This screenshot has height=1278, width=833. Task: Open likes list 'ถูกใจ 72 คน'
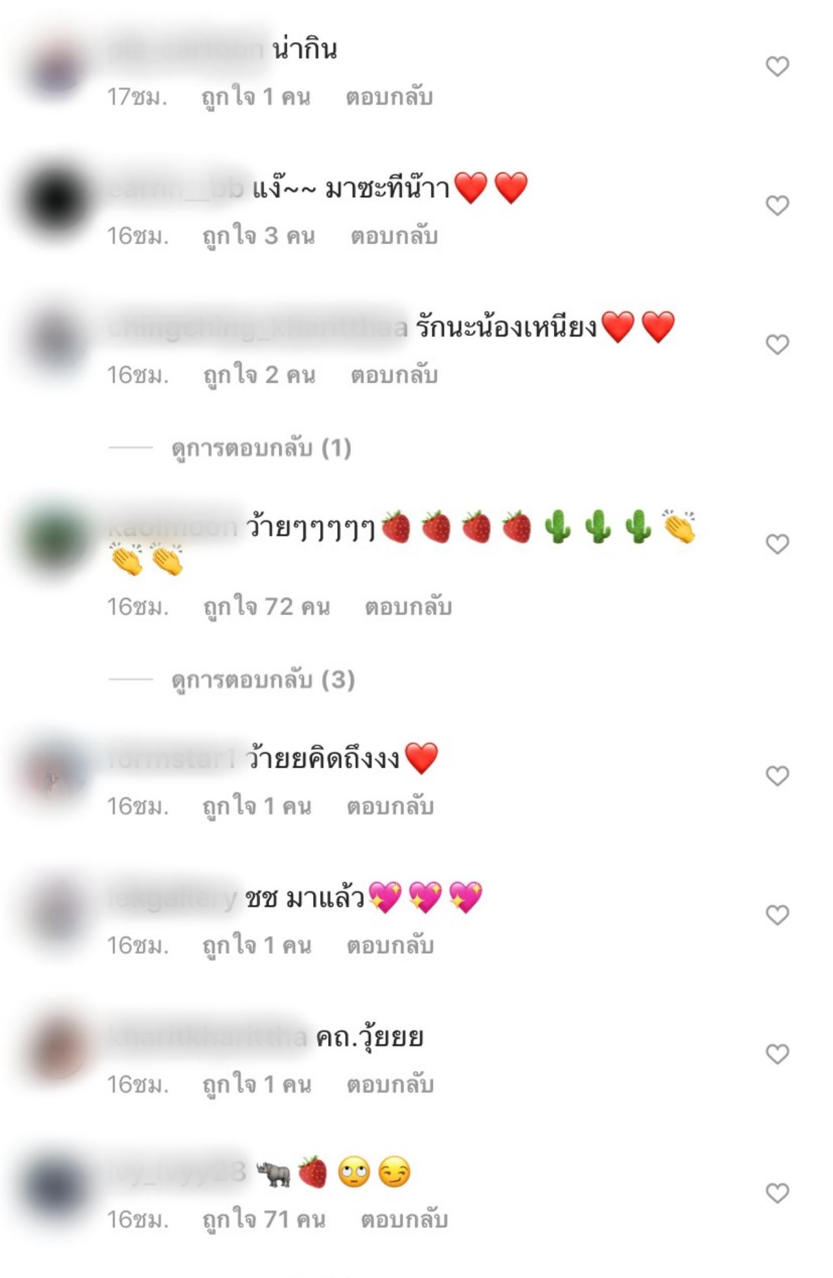pos(266,607)
